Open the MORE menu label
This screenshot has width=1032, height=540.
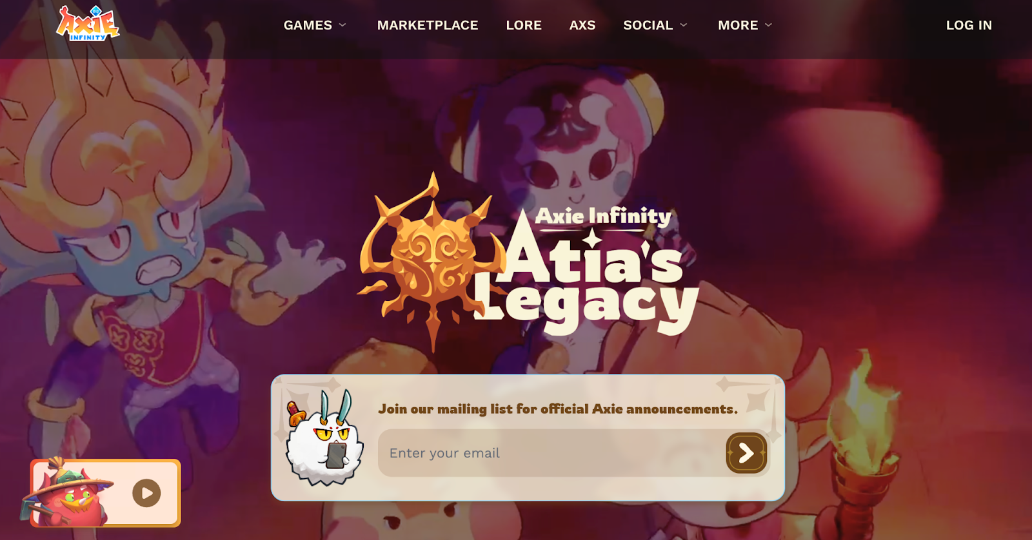coord(738,25)
